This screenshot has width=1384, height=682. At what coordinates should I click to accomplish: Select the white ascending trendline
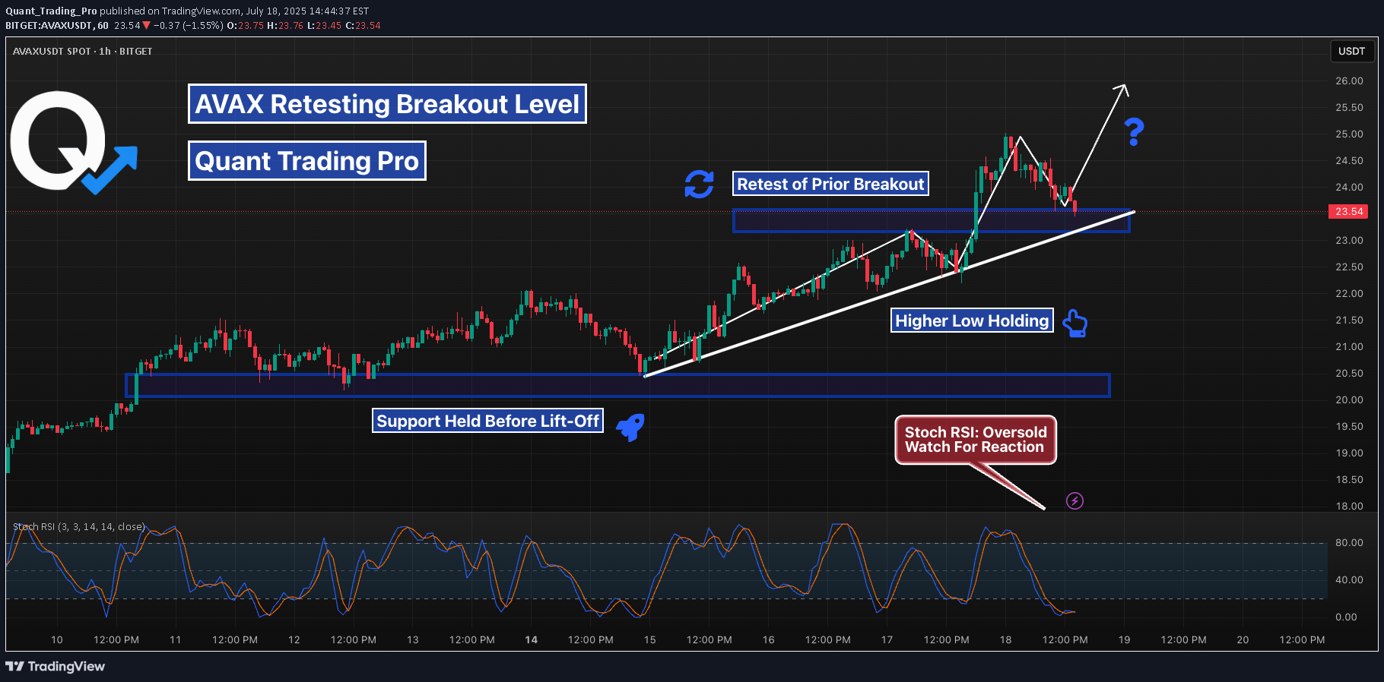coord(889,294)
